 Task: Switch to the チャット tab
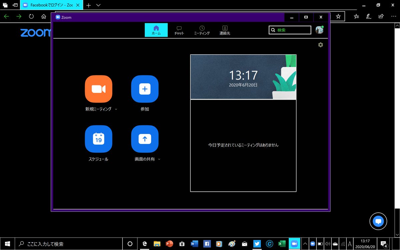(179, 30)
